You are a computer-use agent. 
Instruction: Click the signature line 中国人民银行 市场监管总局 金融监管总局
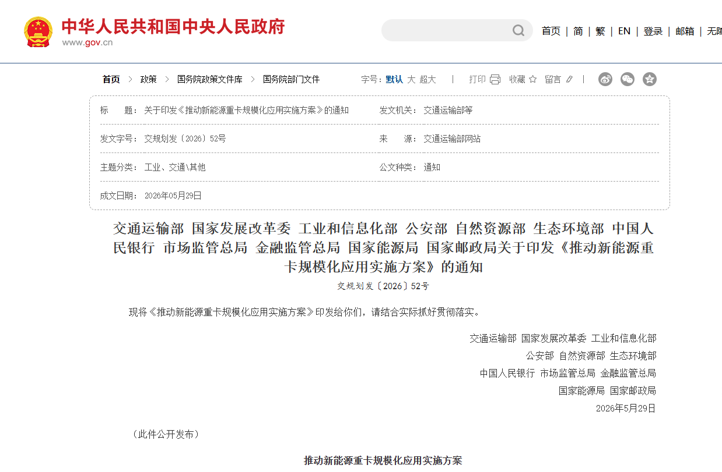pyautogui.click(x=568, y=373)
